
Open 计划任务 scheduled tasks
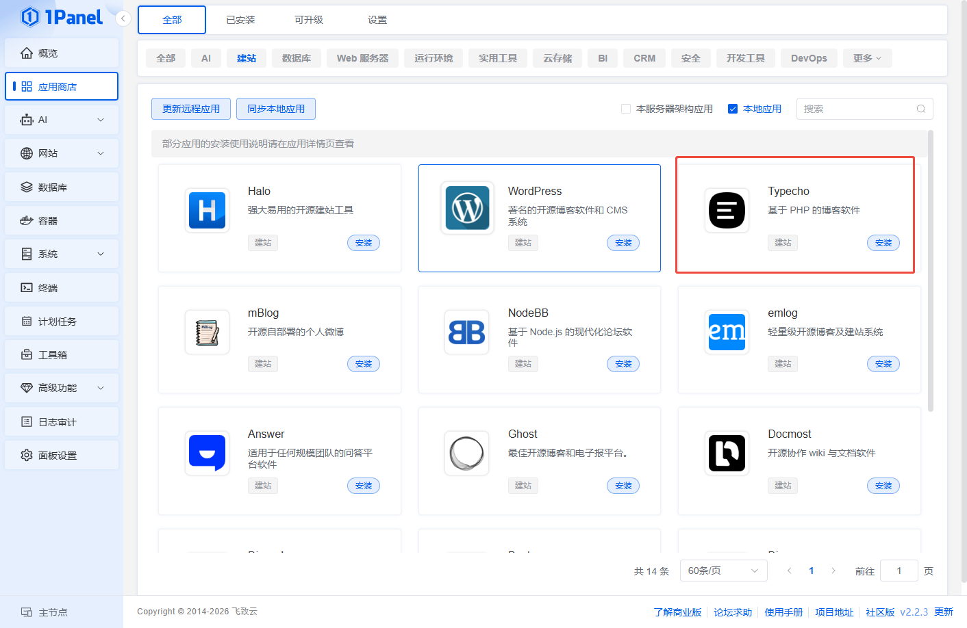[62, 321]
